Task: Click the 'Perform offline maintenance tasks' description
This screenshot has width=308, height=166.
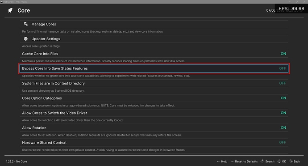Action: point(92,31)
